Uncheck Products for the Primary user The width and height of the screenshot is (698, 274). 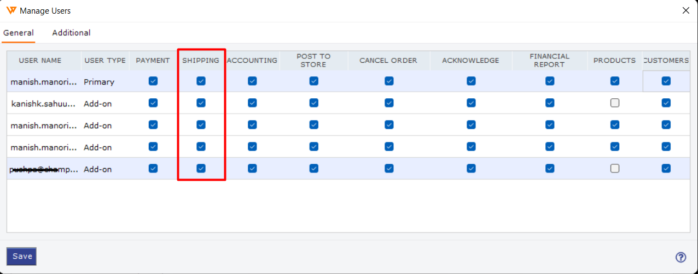click(x=615, y=81)
